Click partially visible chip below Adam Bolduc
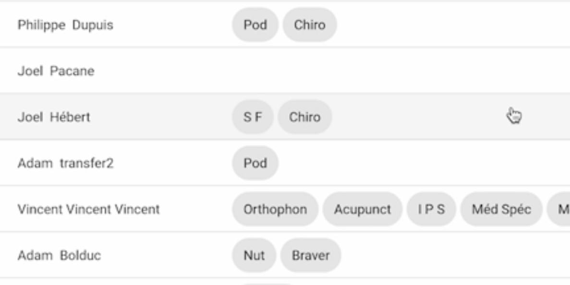The width and height of the screenshot is (570, 285). pos(267,284)
